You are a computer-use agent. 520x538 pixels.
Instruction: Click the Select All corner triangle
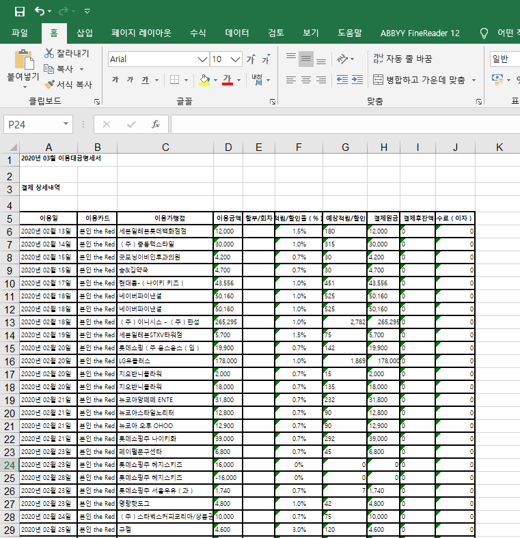point(13,147)
